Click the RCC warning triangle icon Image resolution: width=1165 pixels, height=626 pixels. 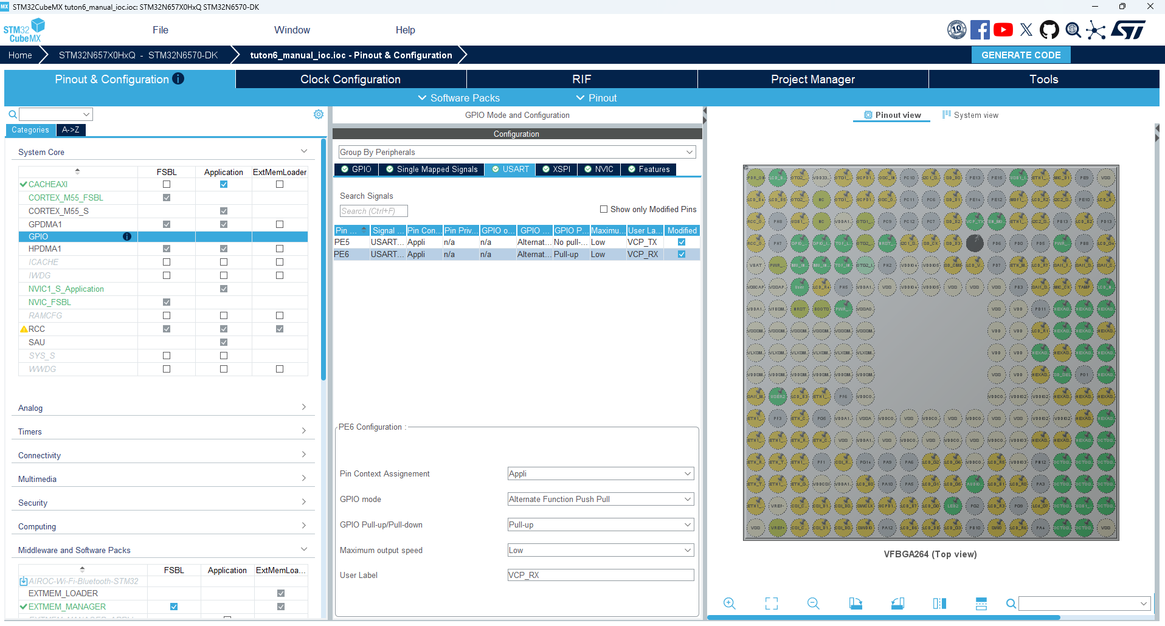(x=24, y=329)
